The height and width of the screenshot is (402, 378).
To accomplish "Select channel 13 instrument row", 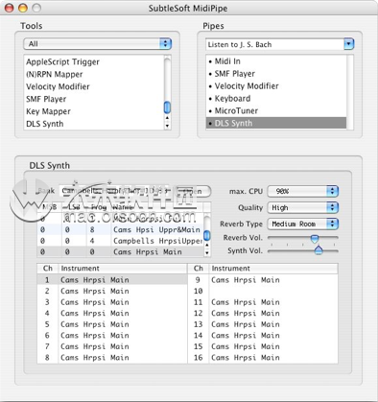I will [x=263, y=324].
